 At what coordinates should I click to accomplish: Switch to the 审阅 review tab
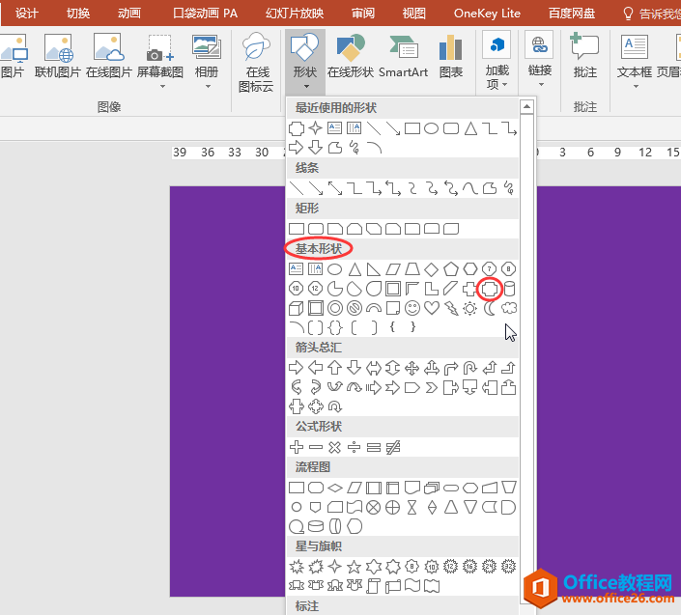tap(362, 14)
